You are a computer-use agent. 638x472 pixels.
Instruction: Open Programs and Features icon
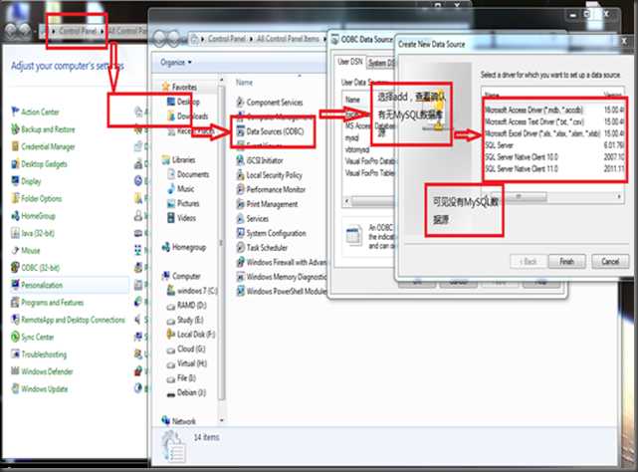pos(16,302)
